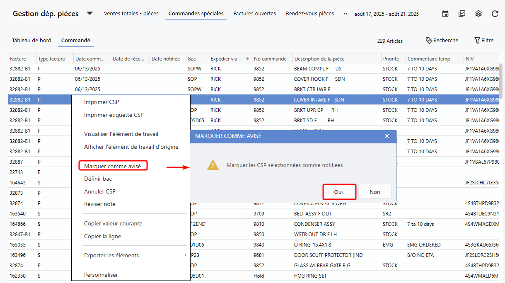Expand the Gestion dép. pièces dropdown arrow
This screenshot has height=283, width=505.
point(89,13)
